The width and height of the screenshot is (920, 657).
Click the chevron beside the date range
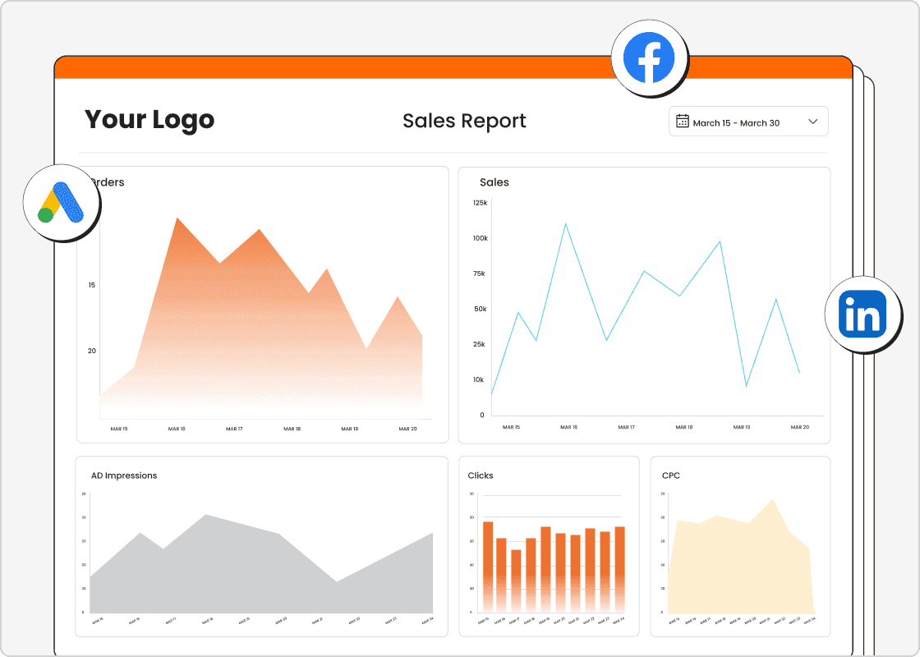(x=812, y=121)
